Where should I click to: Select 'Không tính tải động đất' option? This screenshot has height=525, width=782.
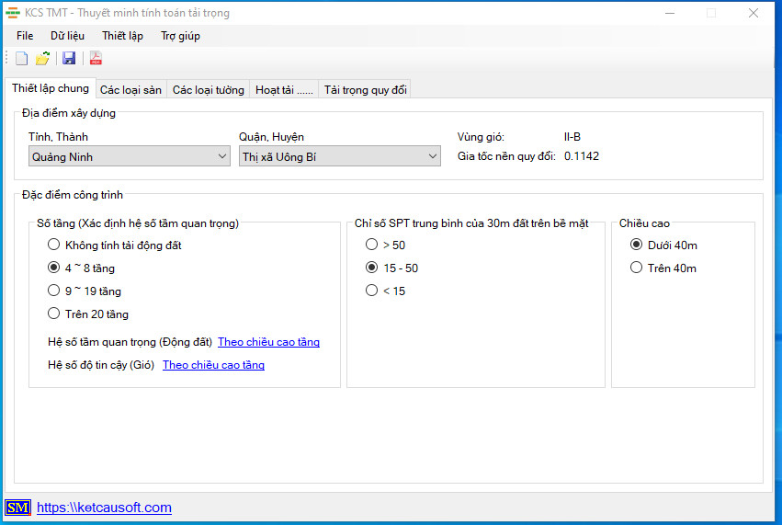click(53, 245)
